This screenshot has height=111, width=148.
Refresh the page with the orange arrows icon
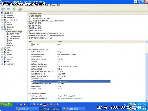pos(20,9)
